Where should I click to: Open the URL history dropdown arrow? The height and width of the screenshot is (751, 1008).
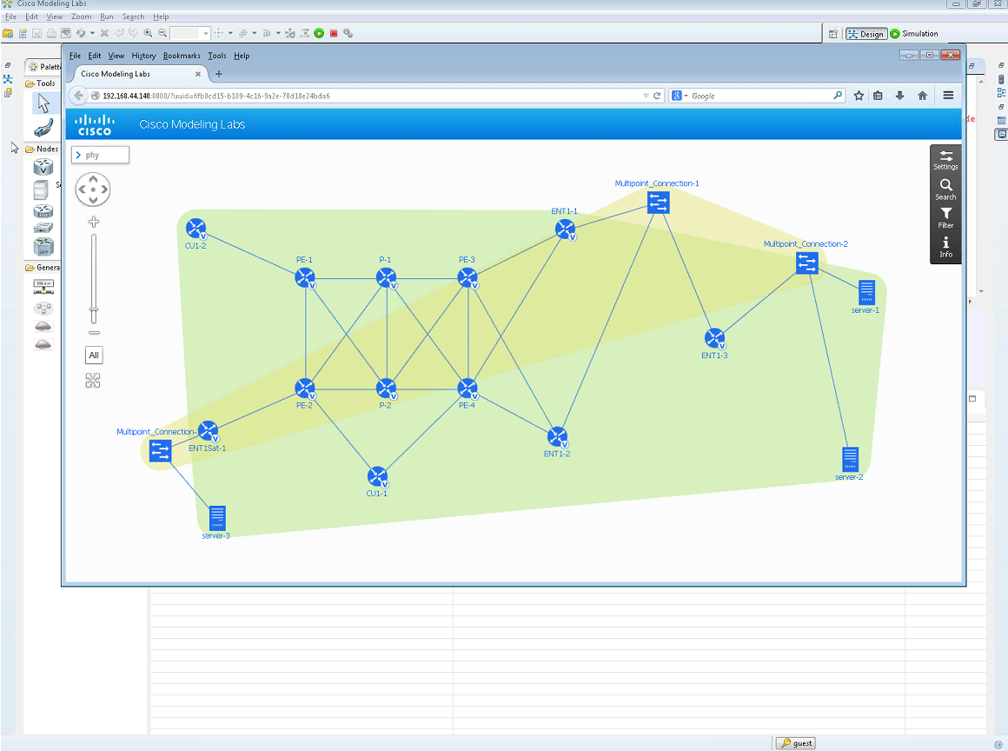(646, 96)
